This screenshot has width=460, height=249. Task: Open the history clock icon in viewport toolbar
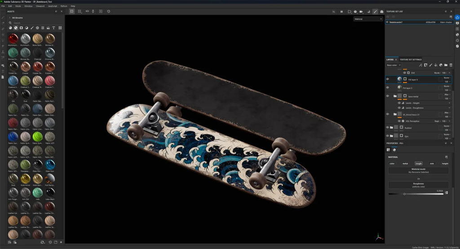click(109, 11)
